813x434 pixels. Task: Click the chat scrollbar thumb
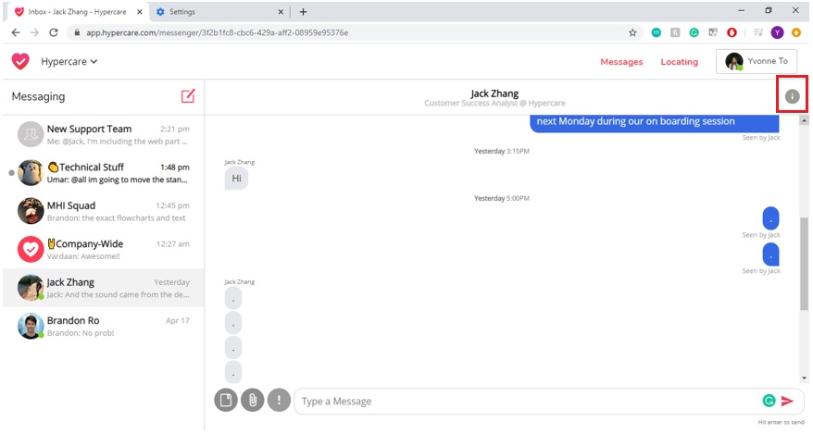click(804, 263)
